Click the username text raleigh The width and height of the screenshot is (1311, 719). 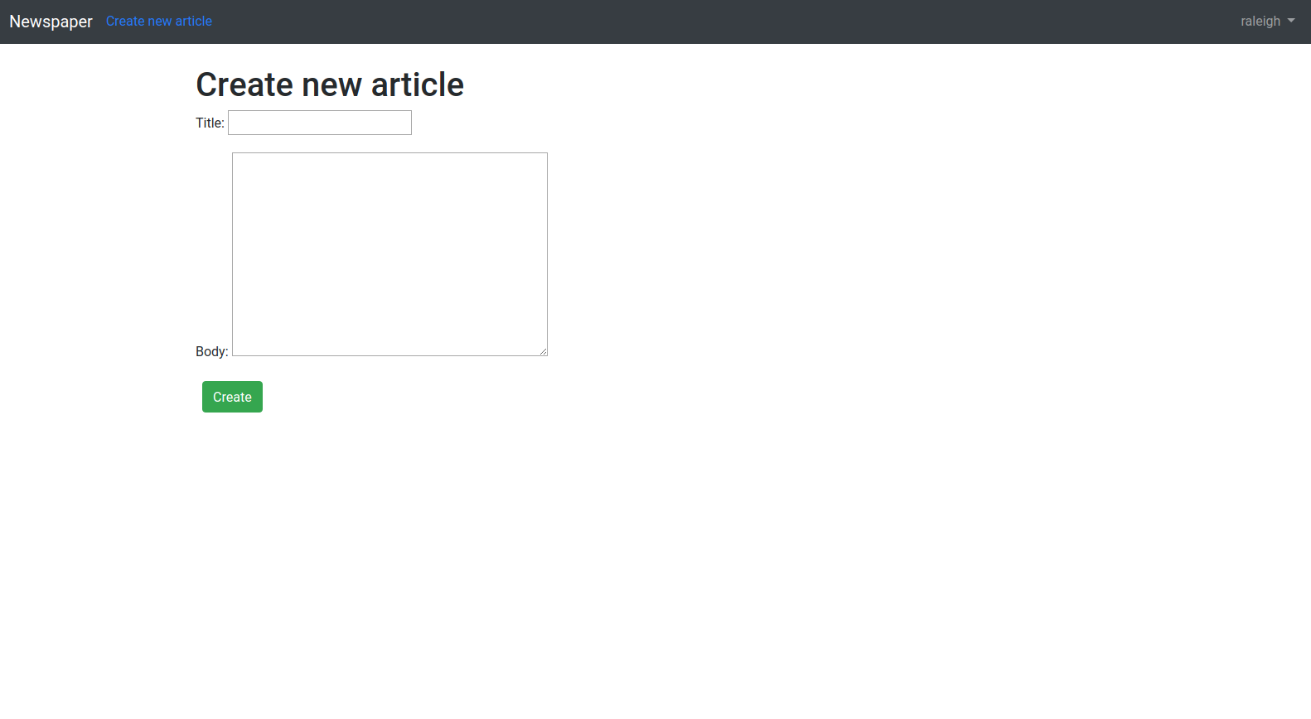click(1260, 22)
